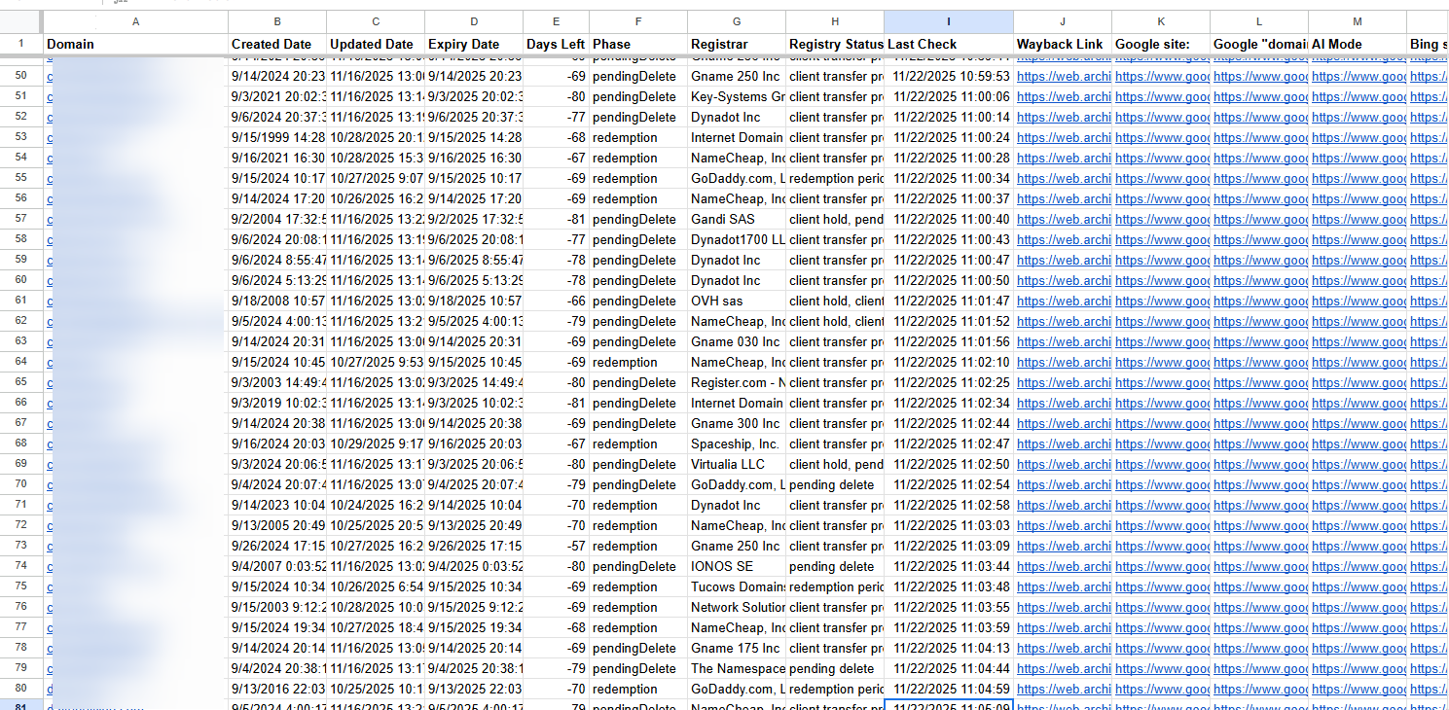Select column H header
The width and height of the screenshot is (1449, 710).
pos(835,21)
